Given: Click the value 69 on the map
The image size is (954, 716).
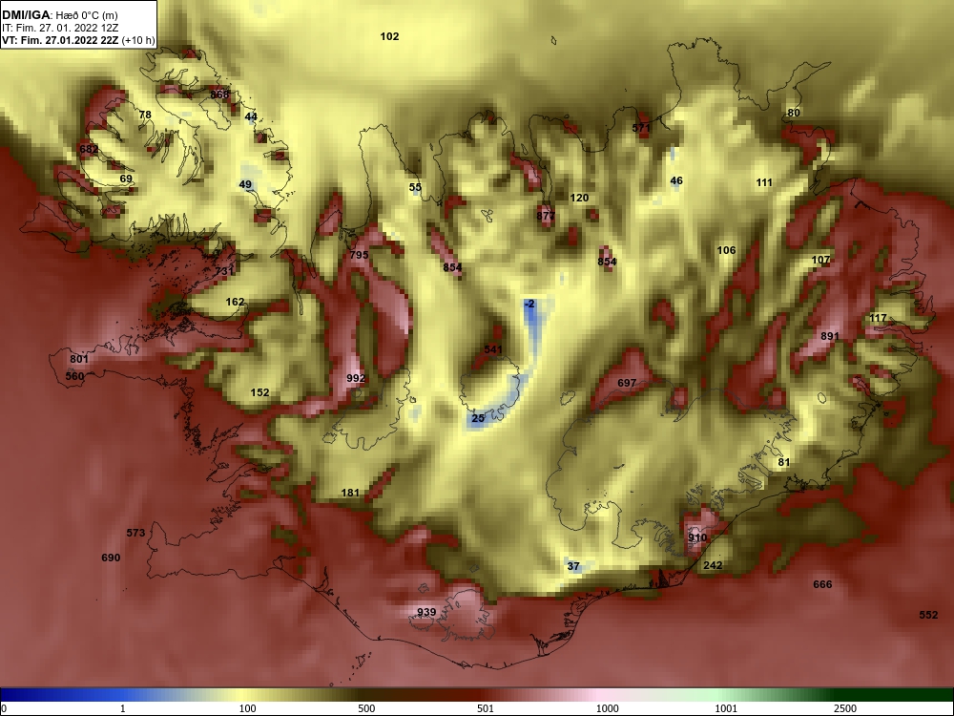Looking at the screenshot, I should [126, 179].
